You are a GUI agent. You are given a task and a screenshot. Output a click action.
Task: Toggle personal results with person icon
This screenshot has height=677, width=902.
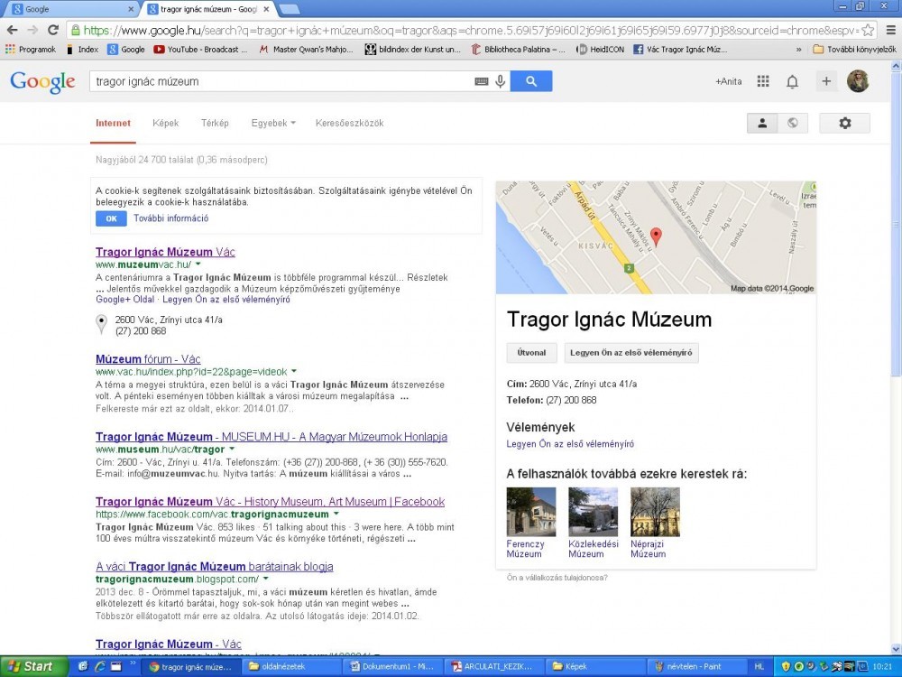[762, 124]
